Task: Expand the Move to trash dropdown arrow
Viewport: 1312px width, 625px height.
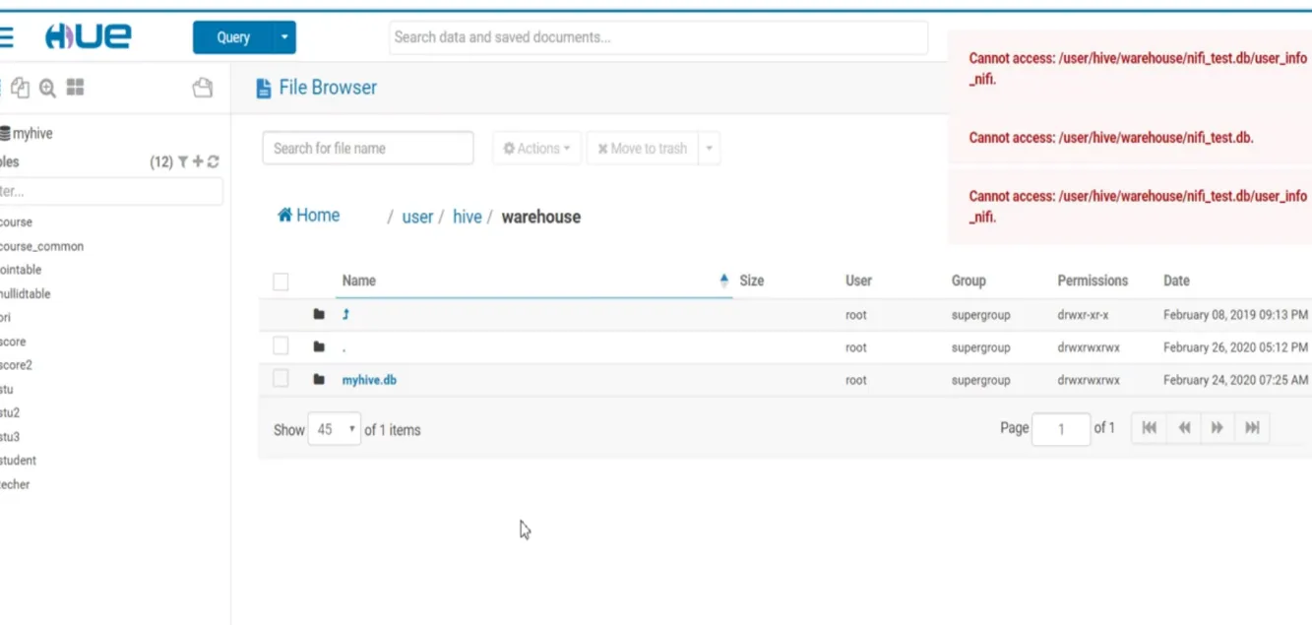Action: (x=710, y=149)
